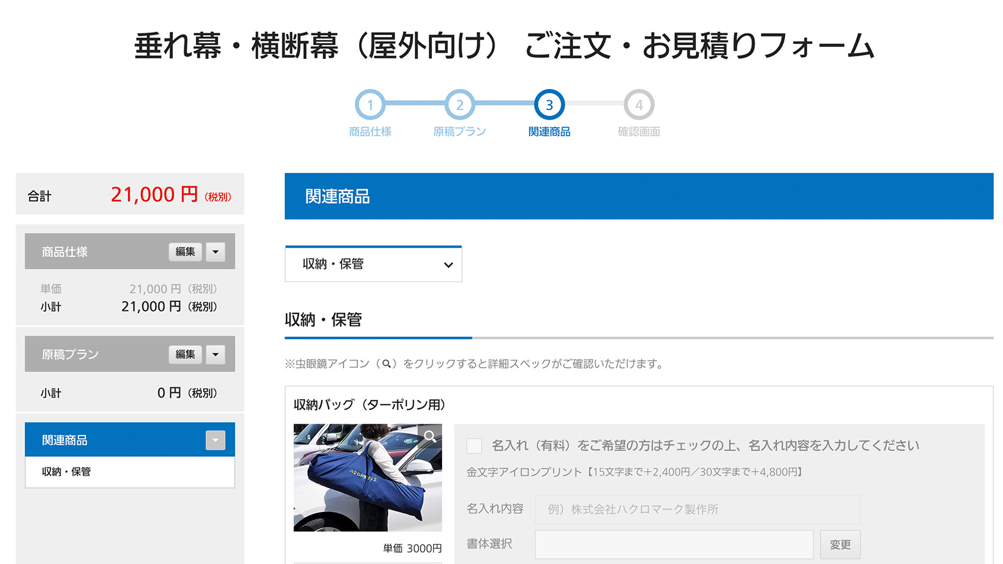Image resolution: width=1003 pixels, height=564 pixels.
Task: Collapse the 関連商品 sidebar section arrow
Action: point(215,441)
